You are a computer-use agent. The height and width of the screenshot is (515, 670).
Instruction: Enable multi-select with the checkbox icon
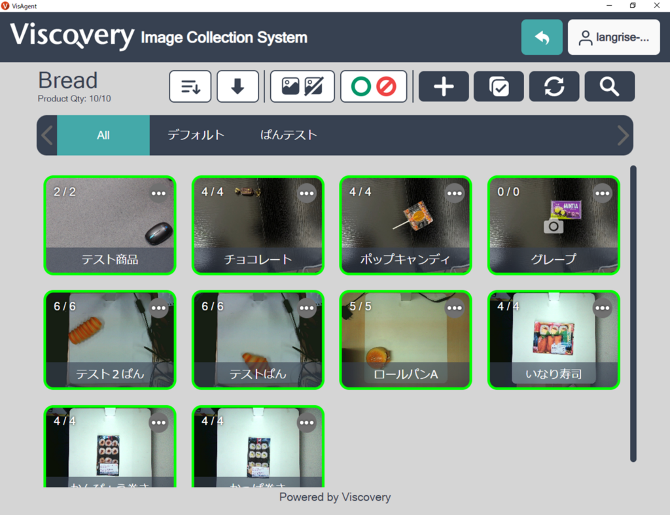click(499, 86)
